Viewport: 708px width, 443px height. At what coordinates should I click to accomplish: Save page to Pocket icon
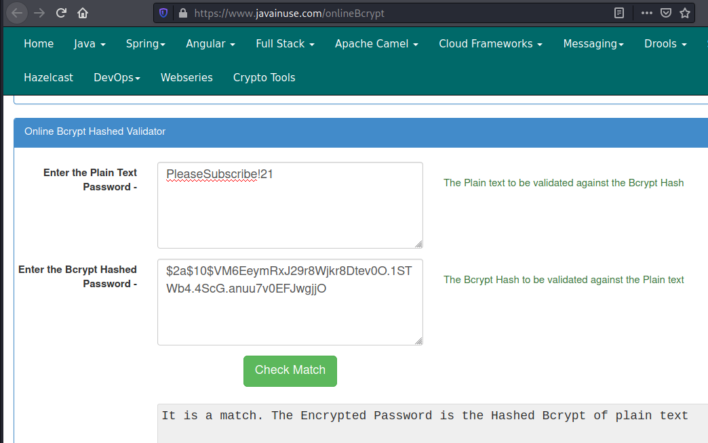666,13
